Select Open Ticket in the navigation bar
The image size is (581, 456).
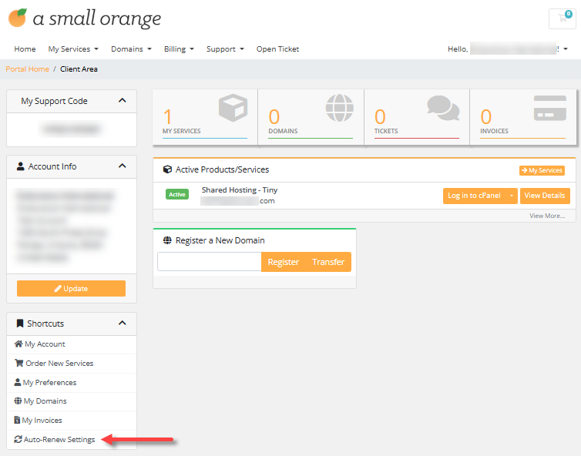(x=277, y=49)
